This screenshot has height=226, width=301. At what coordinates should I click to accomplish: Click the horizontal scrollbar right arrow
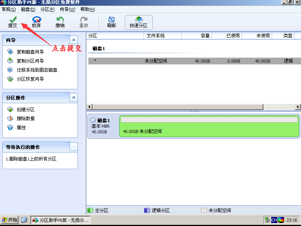click(298, 107)
